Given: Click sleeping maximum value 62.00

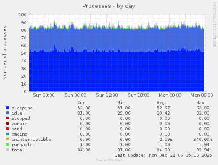Looking at the screenshot, I should click(x=203, y=108).
